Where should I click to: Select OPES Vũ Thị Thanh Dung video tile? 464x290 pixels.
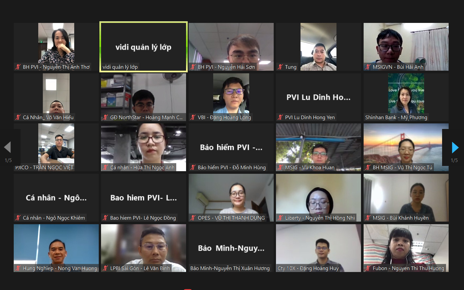231,198
